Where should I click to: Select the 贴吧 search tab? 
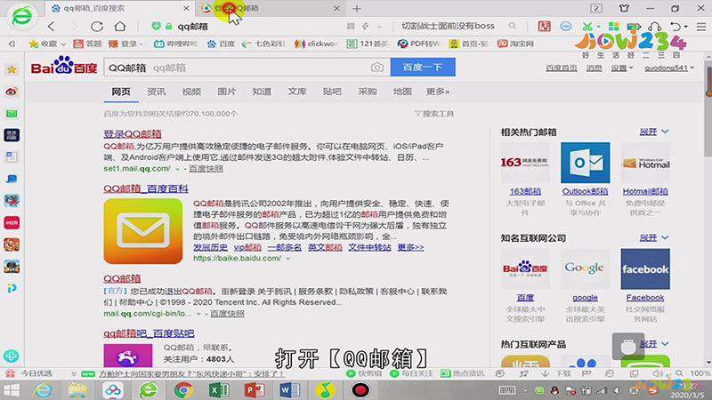point(332,92)
